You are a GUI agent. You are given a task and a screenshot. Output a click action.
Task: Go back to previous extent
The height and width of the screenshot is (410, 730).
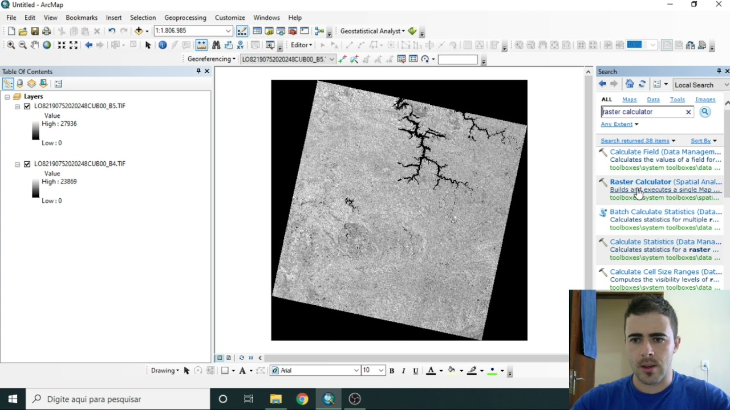tap(88, 45)
